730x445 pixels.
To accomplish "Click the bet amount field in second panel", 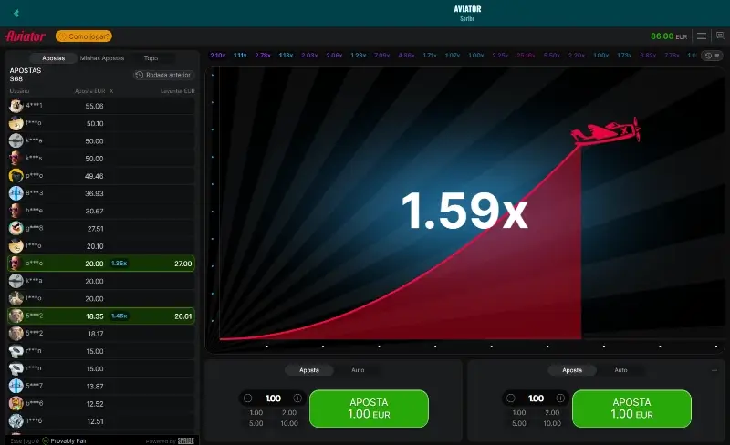I will tap(536, 398).
